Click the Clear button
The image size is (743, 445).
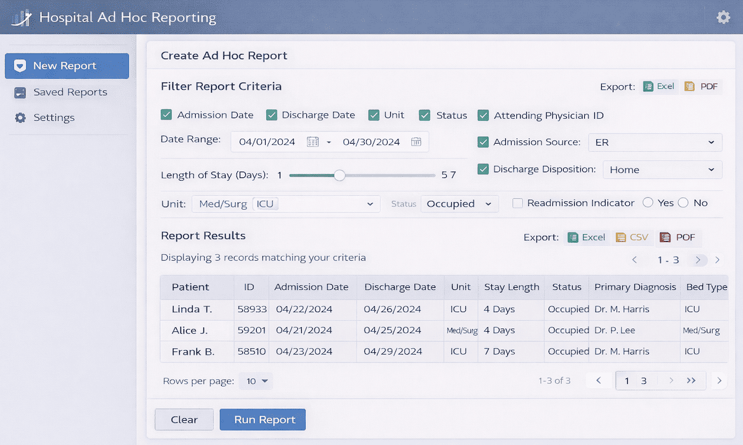[184, 420]
